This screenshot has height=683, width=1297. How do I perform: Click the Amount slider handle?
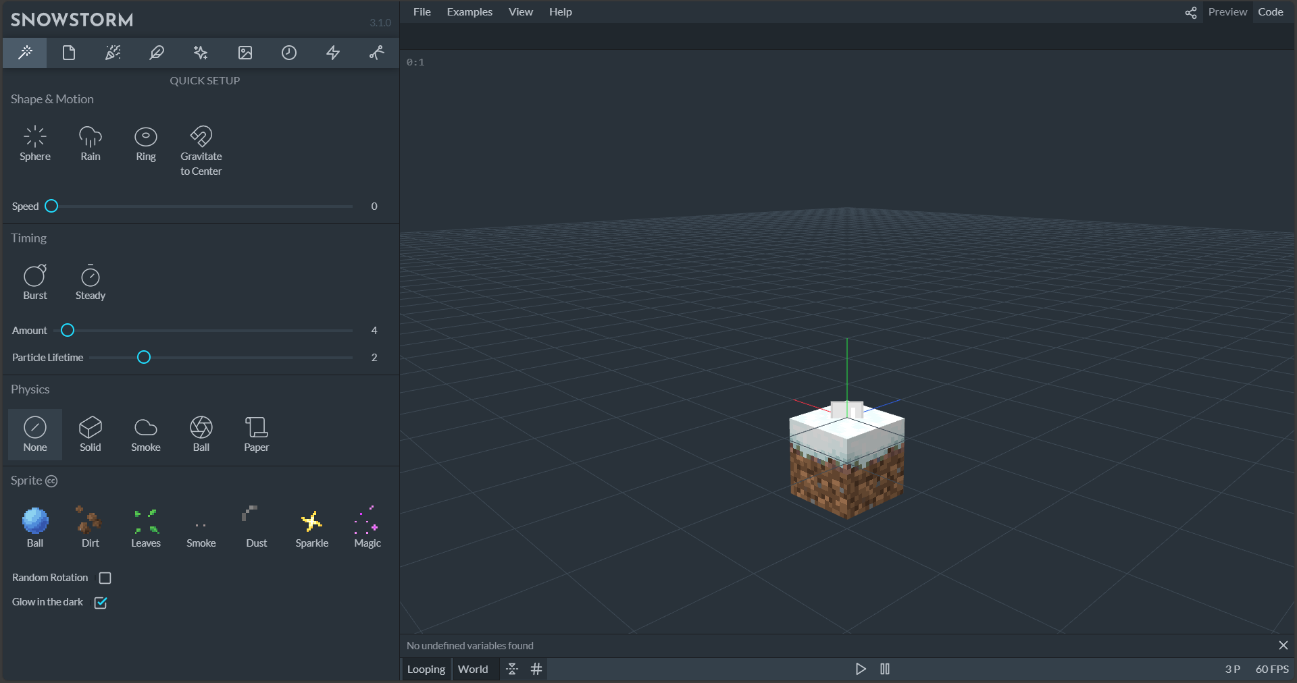pyautogui.click(x=68, y=331)
